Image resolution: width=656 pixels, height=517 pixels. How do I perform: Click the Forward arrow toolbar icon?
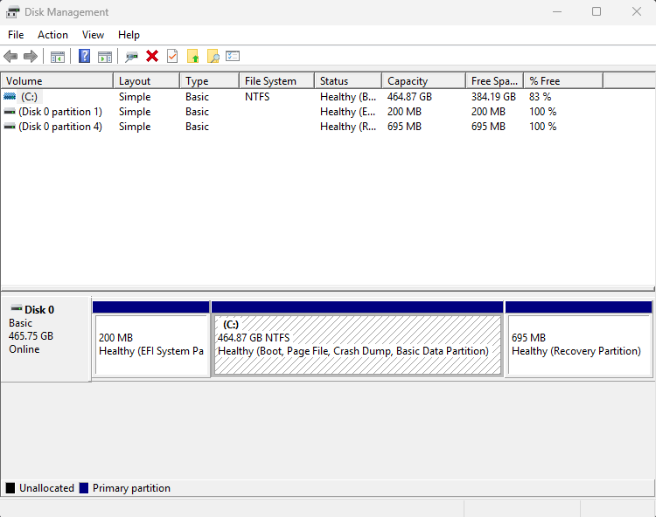tap(31, 57)
